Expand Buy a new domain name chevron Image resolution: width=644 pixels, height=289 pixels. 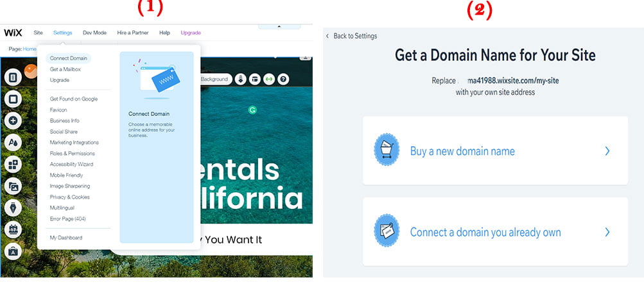pyautogui.click(x=607, y=151)
